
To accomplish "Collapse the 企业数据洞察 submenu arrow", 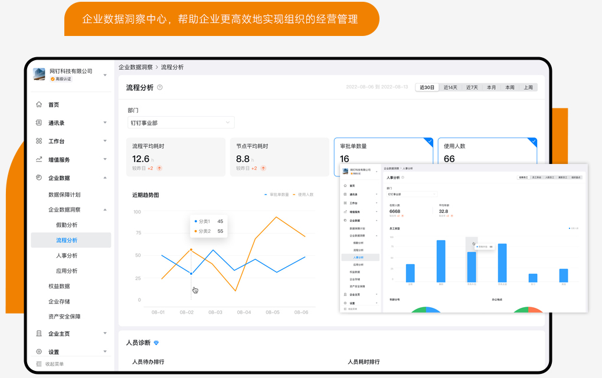I will [x=105, y=209].
